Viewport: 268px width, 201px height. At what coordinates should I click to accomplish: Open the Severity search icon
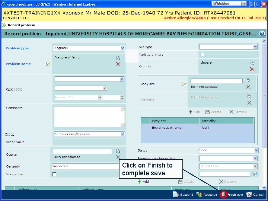(252, 63)
